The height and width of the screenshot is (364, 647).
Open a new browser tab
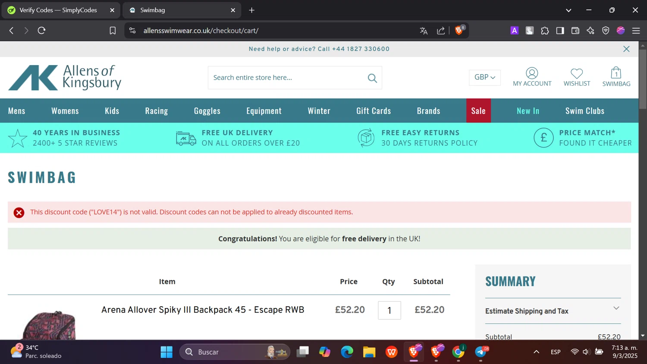[x=252, y=10]
